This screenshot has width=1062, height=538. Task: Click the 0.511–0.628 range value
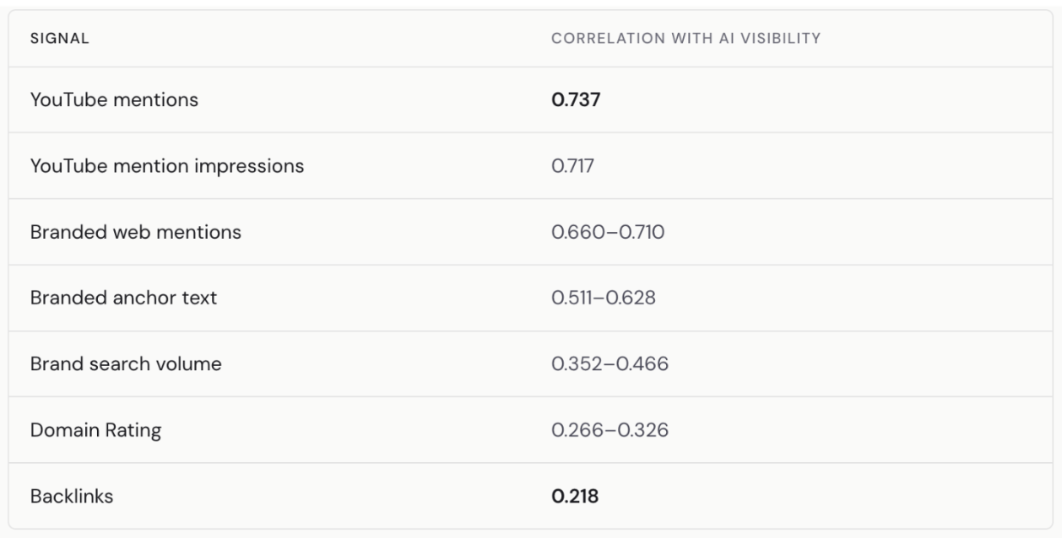pyautogui.click(x=604, y=298)
